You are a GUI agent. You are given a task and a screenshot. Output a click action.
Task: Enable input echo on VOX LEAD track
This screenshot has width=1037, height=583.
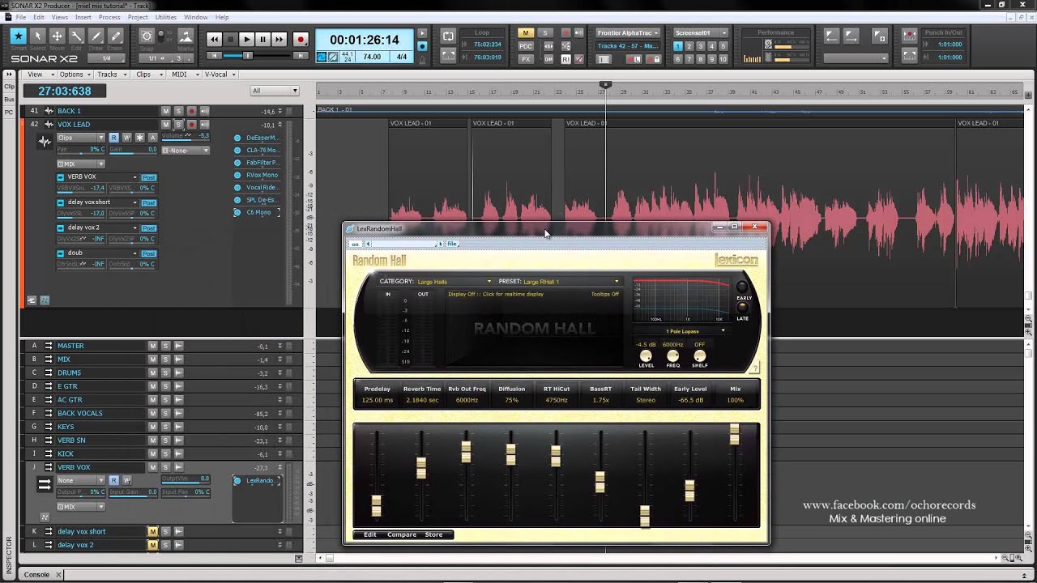(204, 125)
